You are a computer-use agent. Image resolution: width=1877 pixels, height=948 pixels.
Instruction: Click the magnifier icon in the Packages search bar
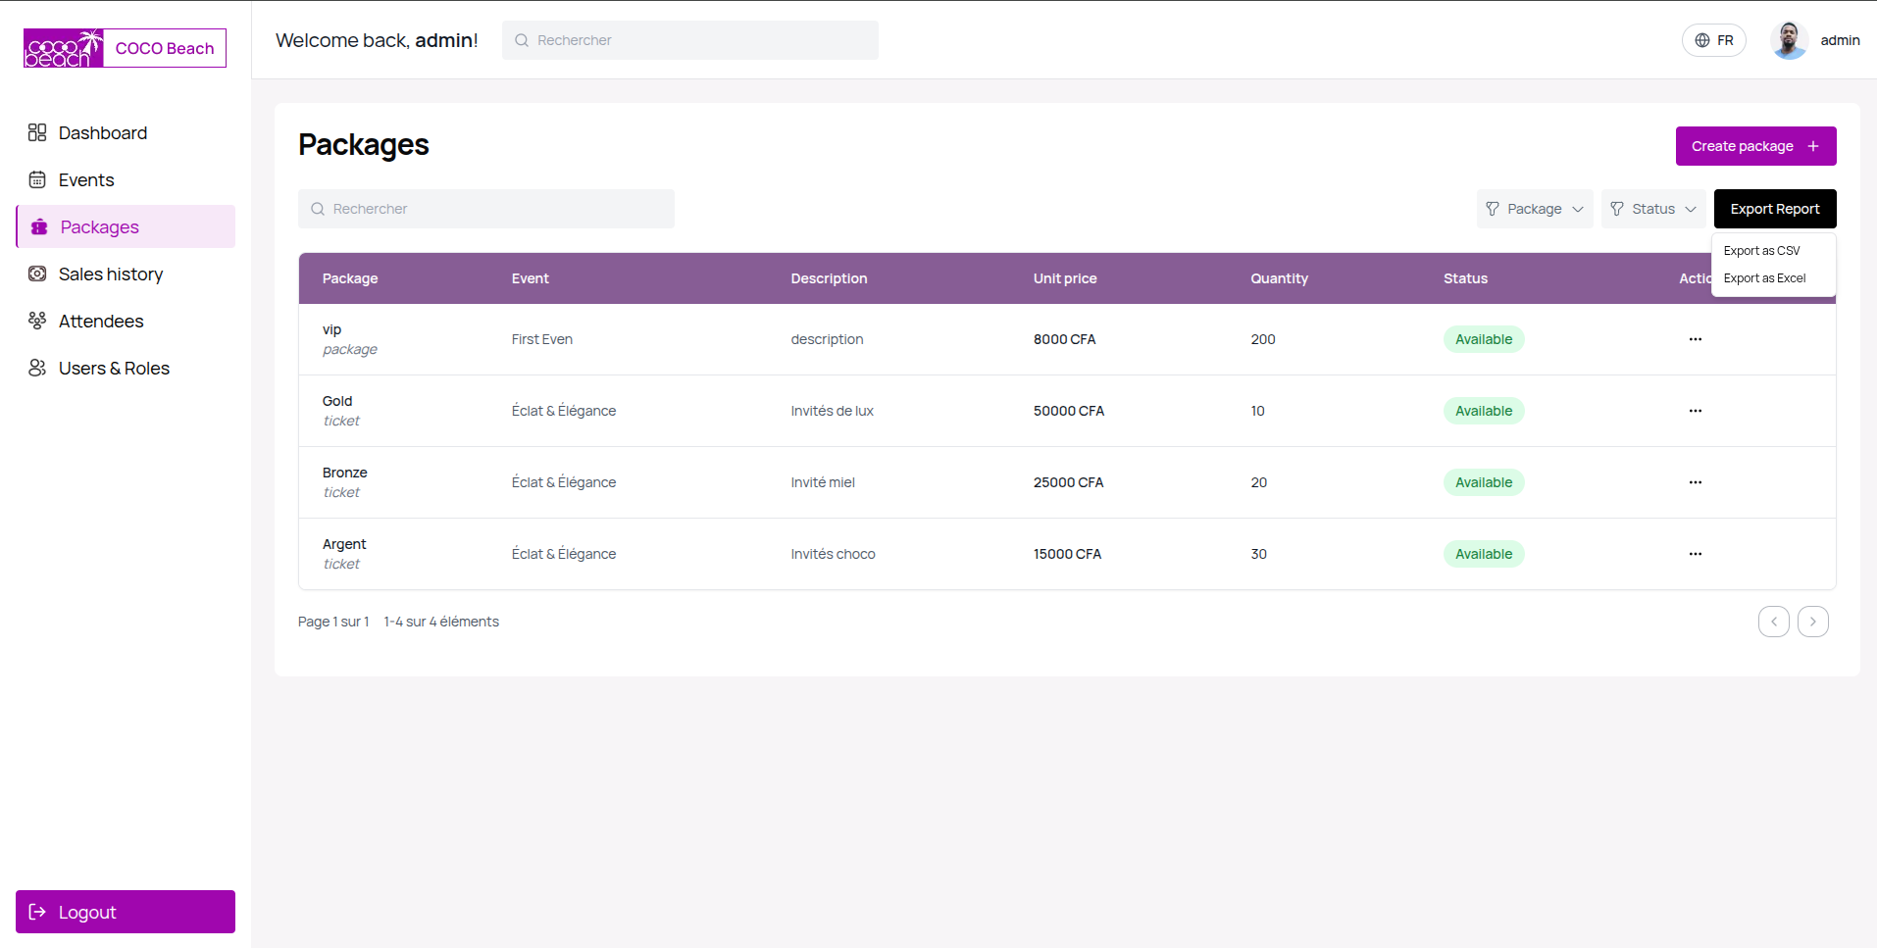317,209
